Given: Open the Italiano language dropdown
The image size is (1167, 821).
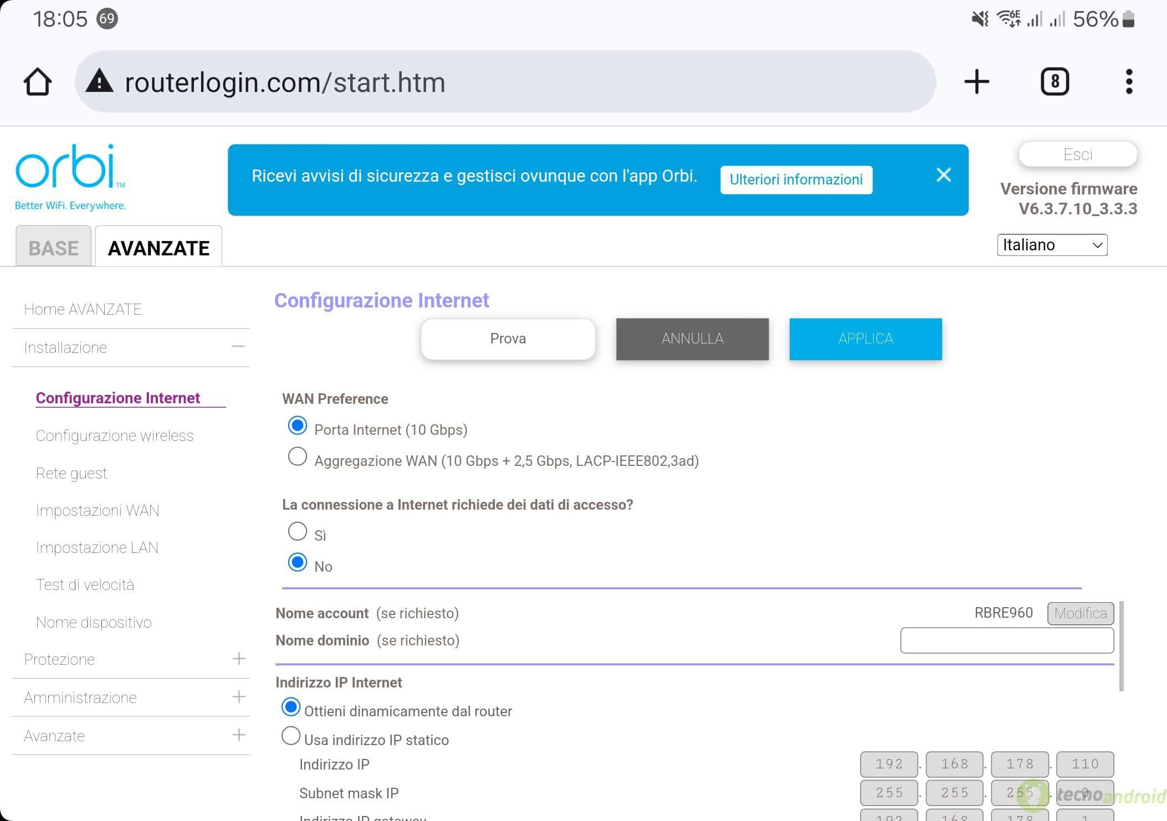Looking at the screenshot, I should click(x=1052, y=245).
